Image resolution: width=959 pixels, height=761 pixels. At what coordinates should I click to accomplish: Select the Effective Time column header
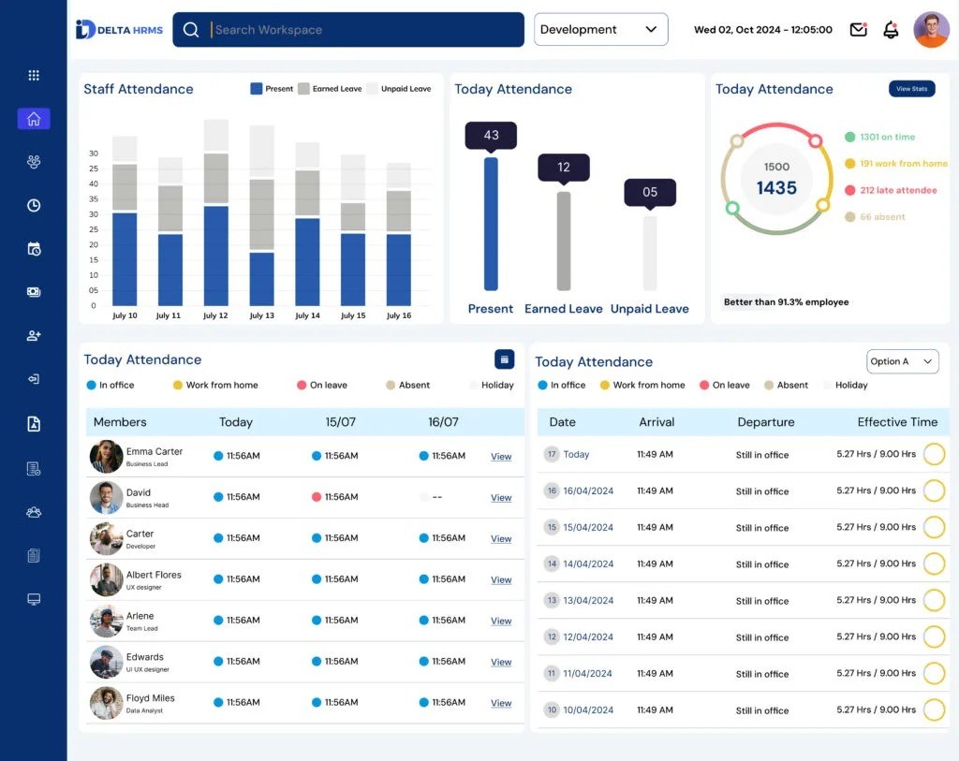point(897,422)
